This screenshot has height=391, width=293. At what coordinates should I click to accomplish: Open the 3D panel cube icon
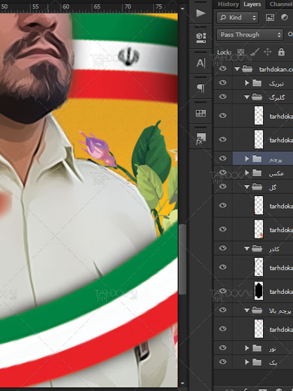pyautogui.click(x=201, y=38)
